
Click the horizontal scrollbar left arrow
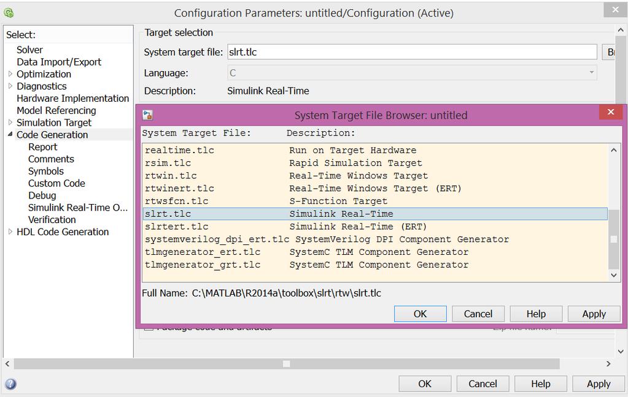click(7, 364)
